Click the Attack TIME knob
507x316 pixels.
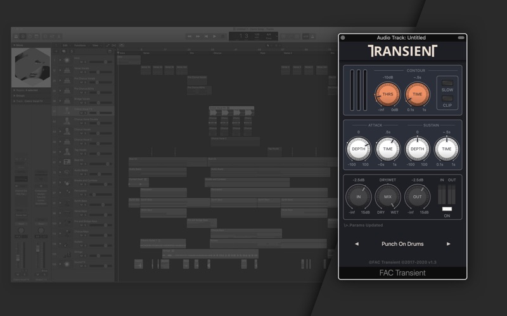tap(388, 149)
